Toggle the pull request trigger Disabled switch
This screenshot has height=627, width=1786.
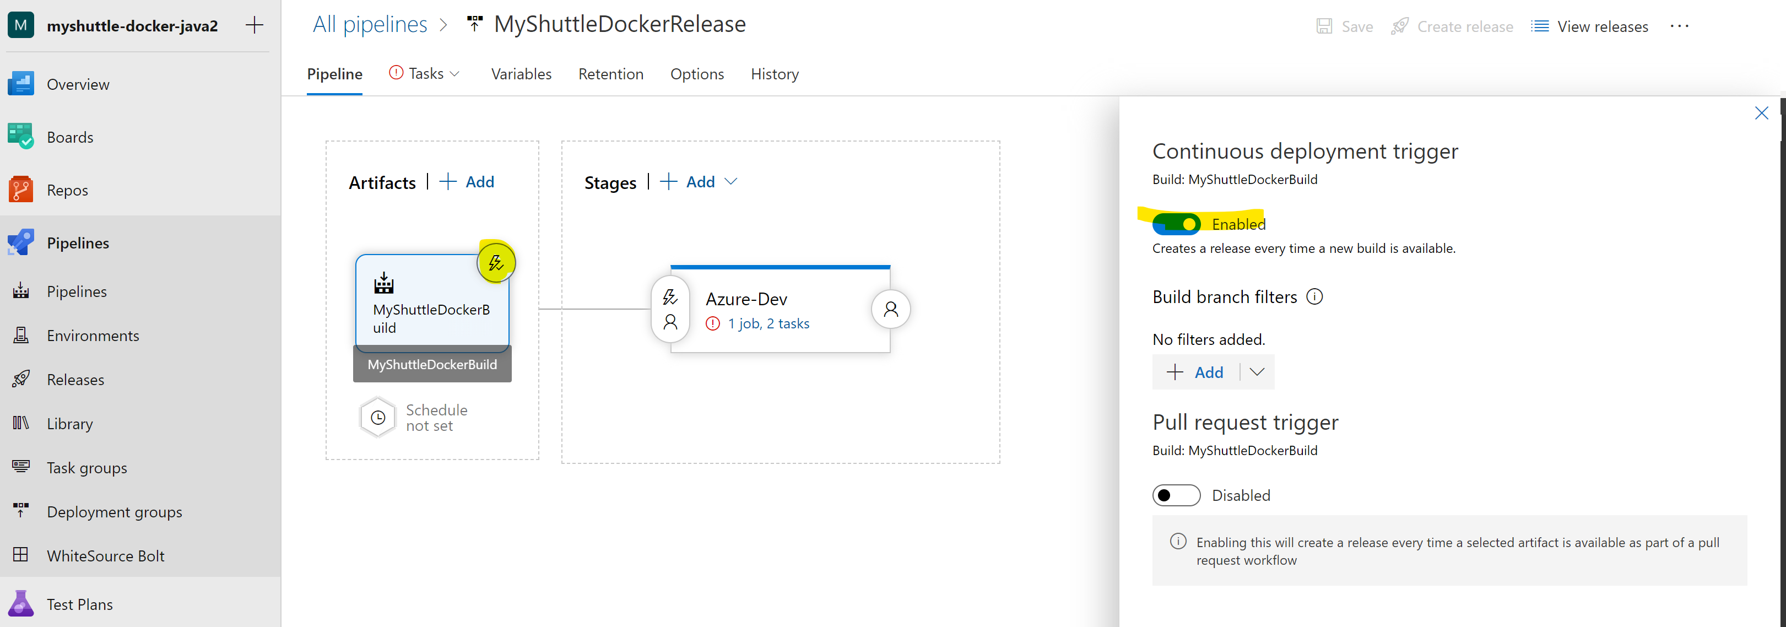(1176, 495)
